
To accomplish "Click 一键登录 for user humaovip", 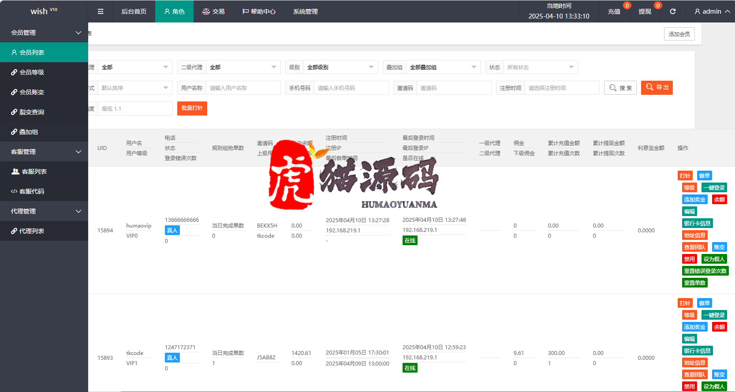I will (714, 187).
